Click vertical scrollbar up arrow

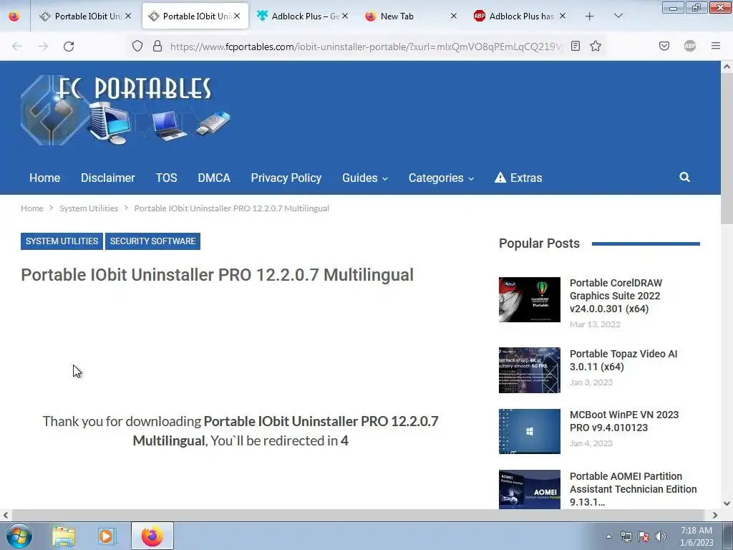727,67
